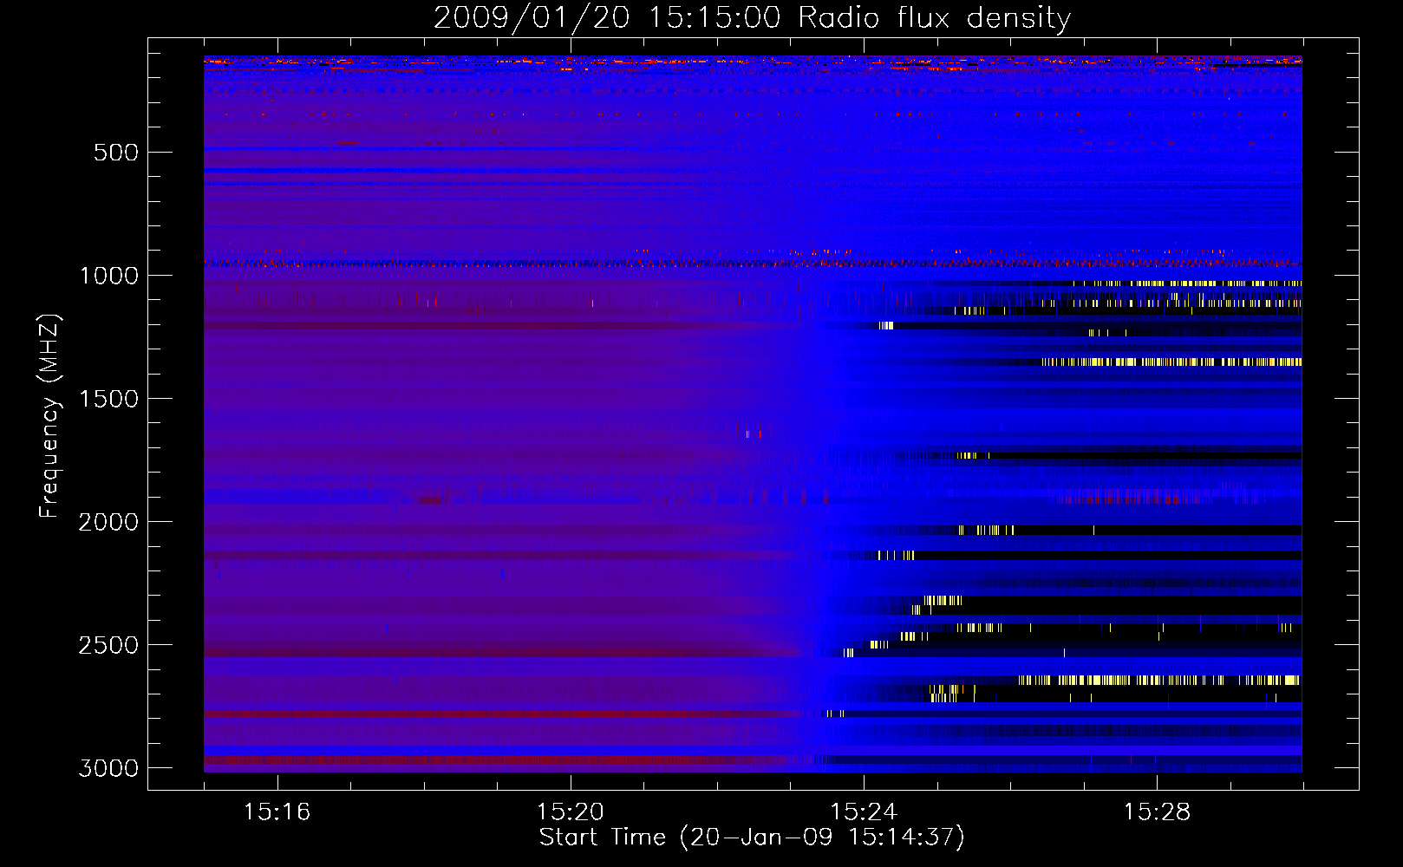This screenshot has height=867, width=1403.
Task: Click the 1000 frequency tick label
Action: click(x=108, y=276)
